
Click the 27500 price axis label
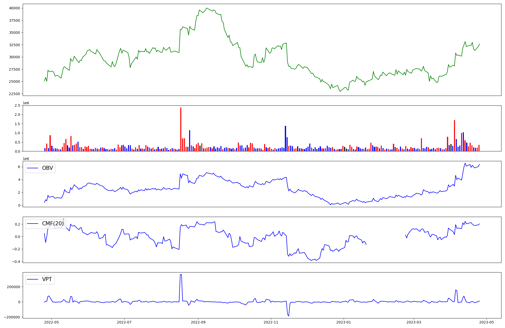point(14,69)
